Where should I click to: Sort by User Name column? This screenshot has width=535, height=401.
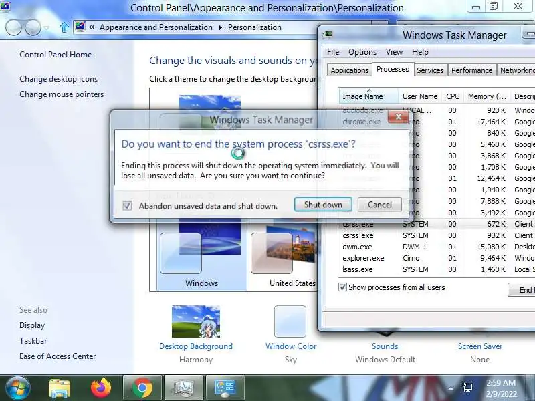[x=420, y=96]
